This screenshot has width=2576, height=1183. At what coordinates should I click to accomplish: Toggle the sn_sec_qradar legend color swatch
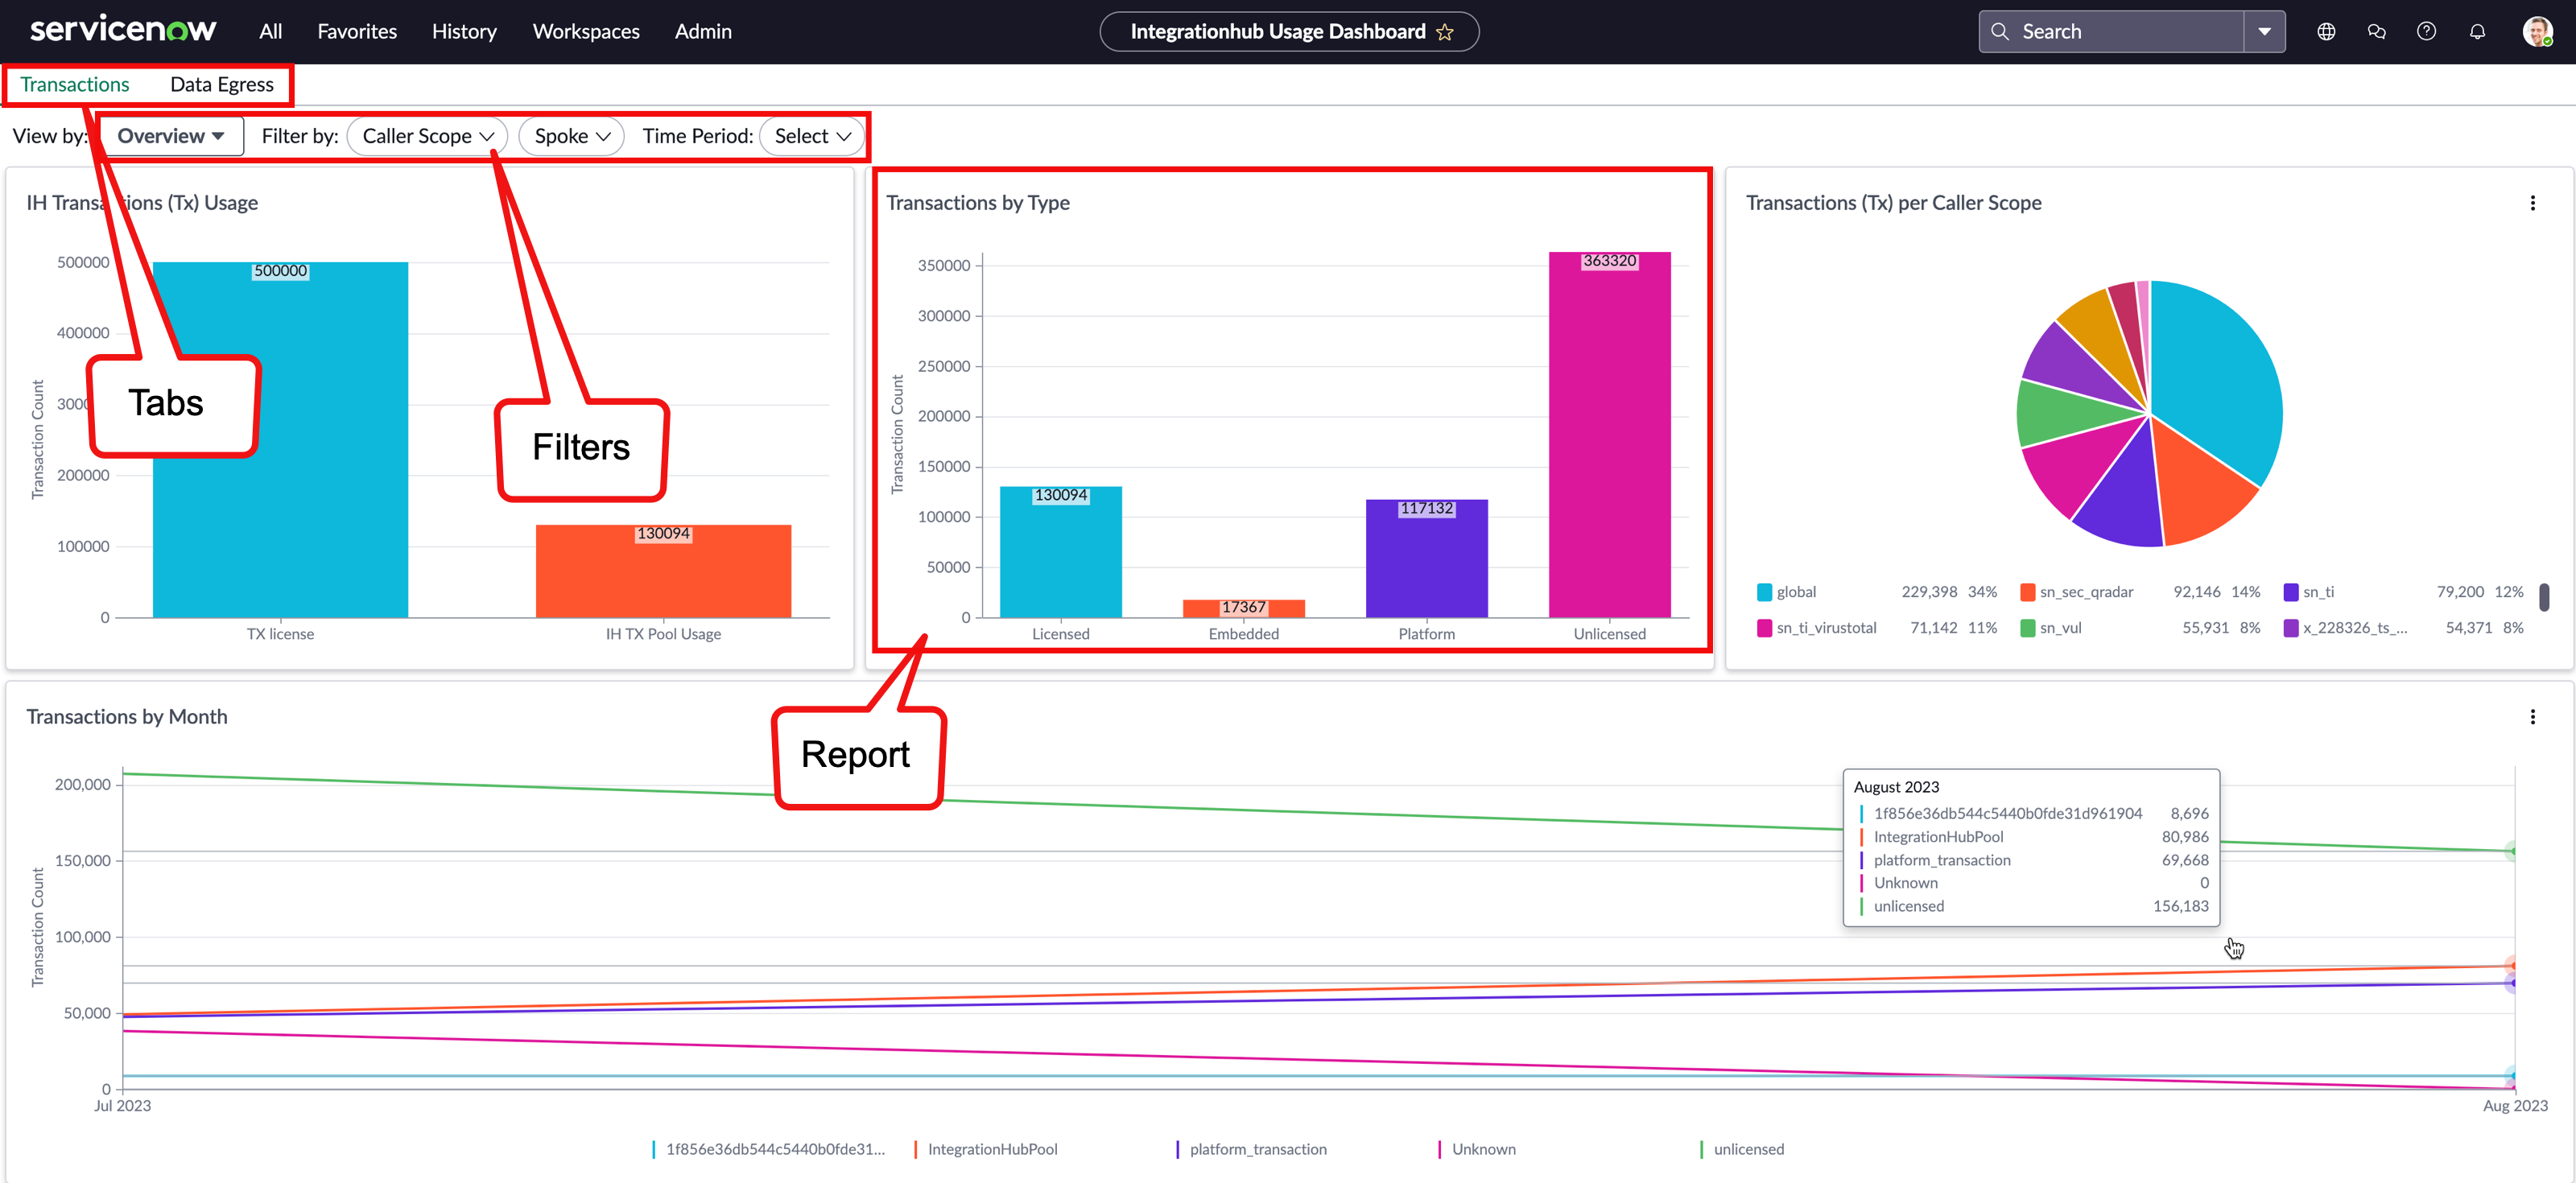(2028, 592)
